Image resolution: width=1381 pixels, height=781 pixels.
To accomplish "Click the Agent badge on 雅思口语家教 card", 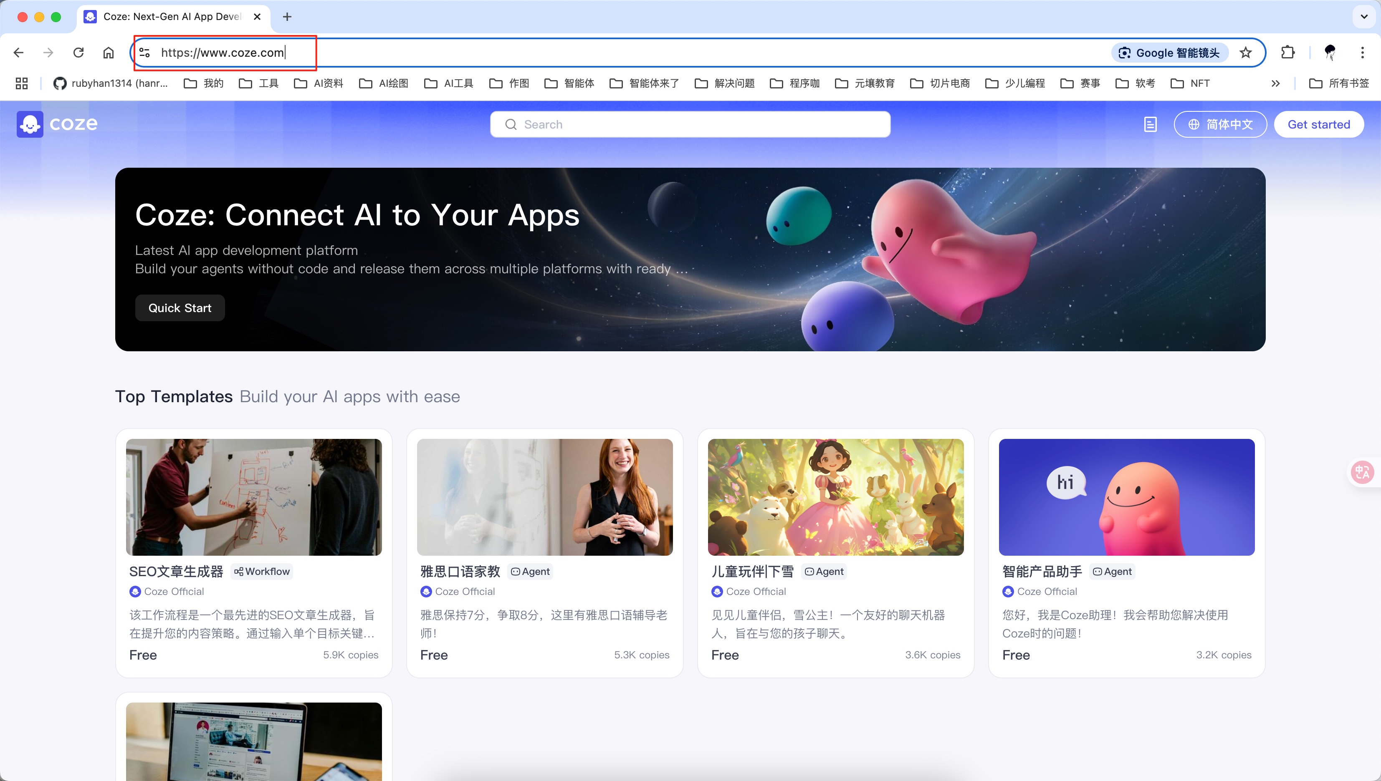I will click(530, 571).
